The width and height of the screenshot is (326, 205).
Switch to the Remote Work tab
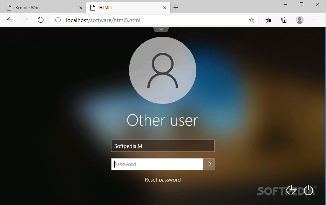(44, 8)
